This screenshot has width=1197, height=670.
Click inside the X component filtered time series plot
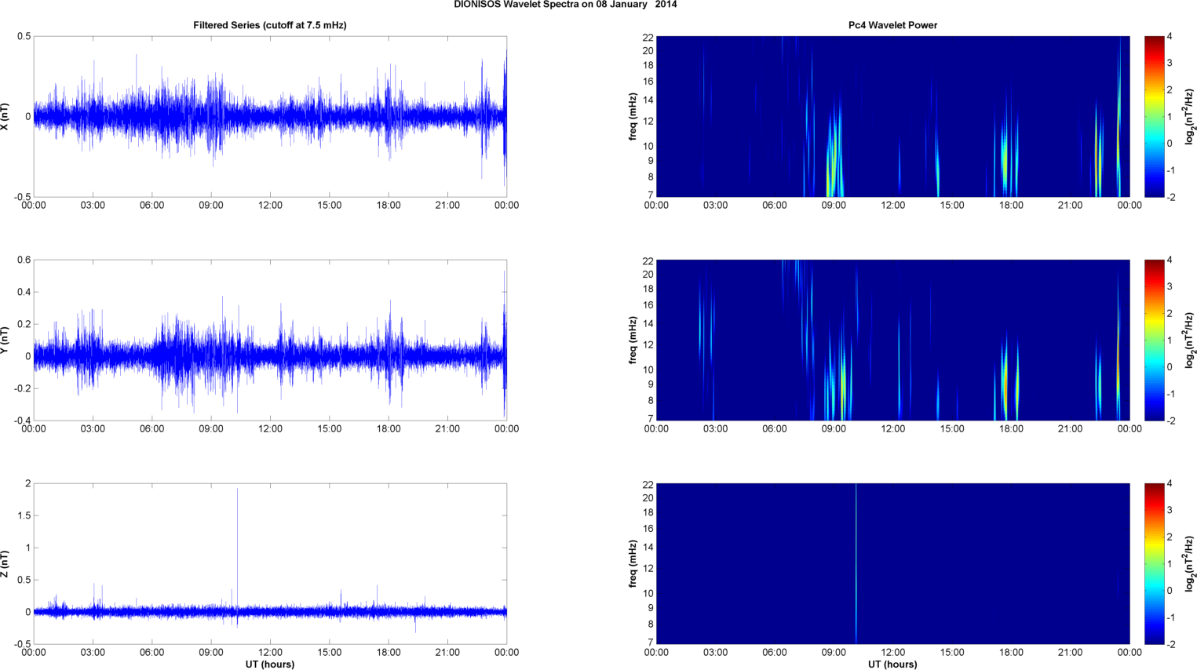270,117
